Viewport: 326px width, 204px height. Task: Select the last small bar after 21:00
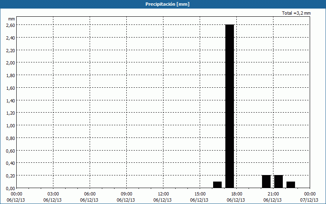click(291, 185)
